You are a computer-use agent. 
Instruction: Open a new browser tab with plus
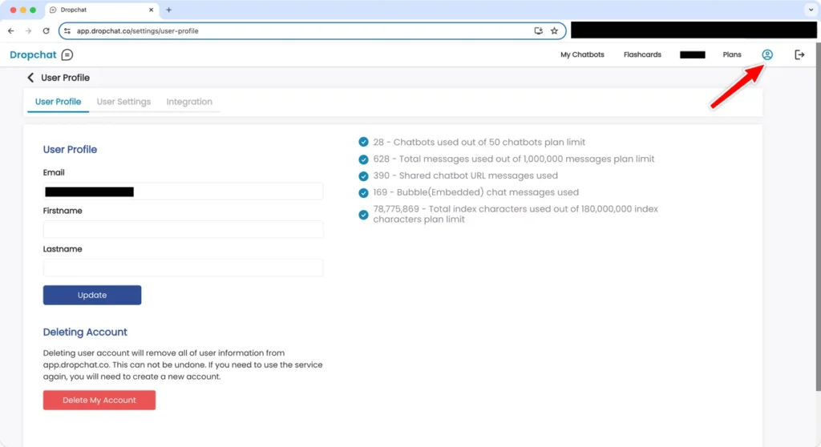point(168,10)
